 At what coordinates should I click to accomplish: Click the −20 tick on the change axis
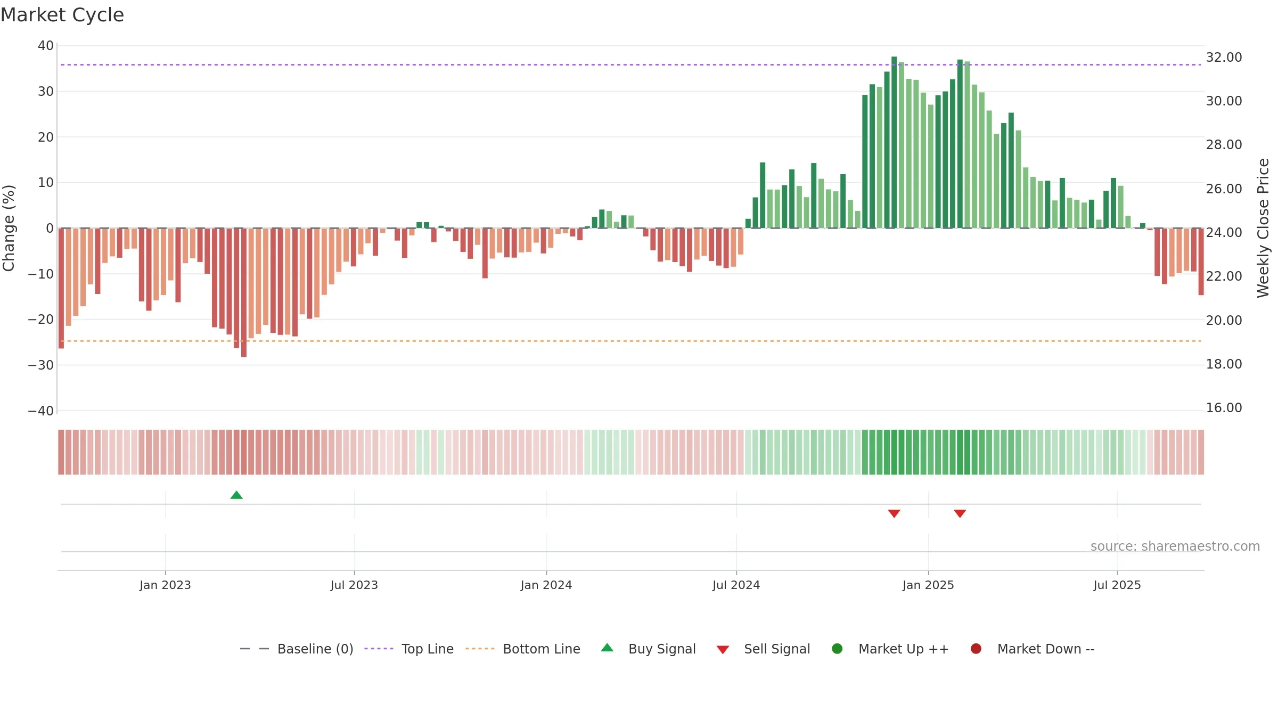click(x=41, y=320)
